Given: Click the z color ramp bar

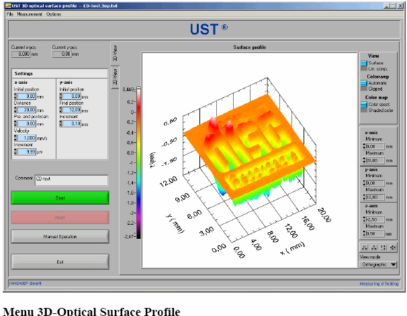Looking at the screenshot, I should [x=138, y=163].
